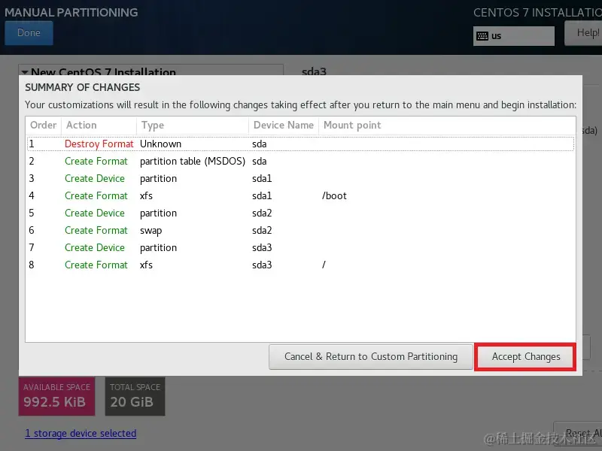Click the MANUAL PARTITIONING heading
Image resolution: width=602 pixels, height=451 pixels.
pos(71,13)
